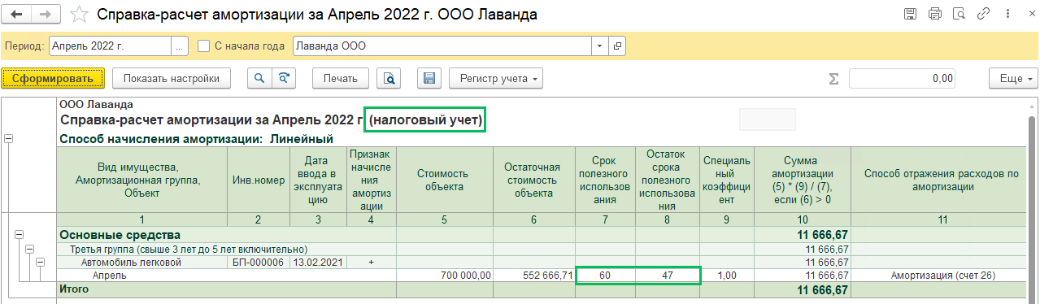The image size is (1040, 304).
Task: Open organization dropdown arrow for Лаванда ООО
Action: [x=600, y=46]
